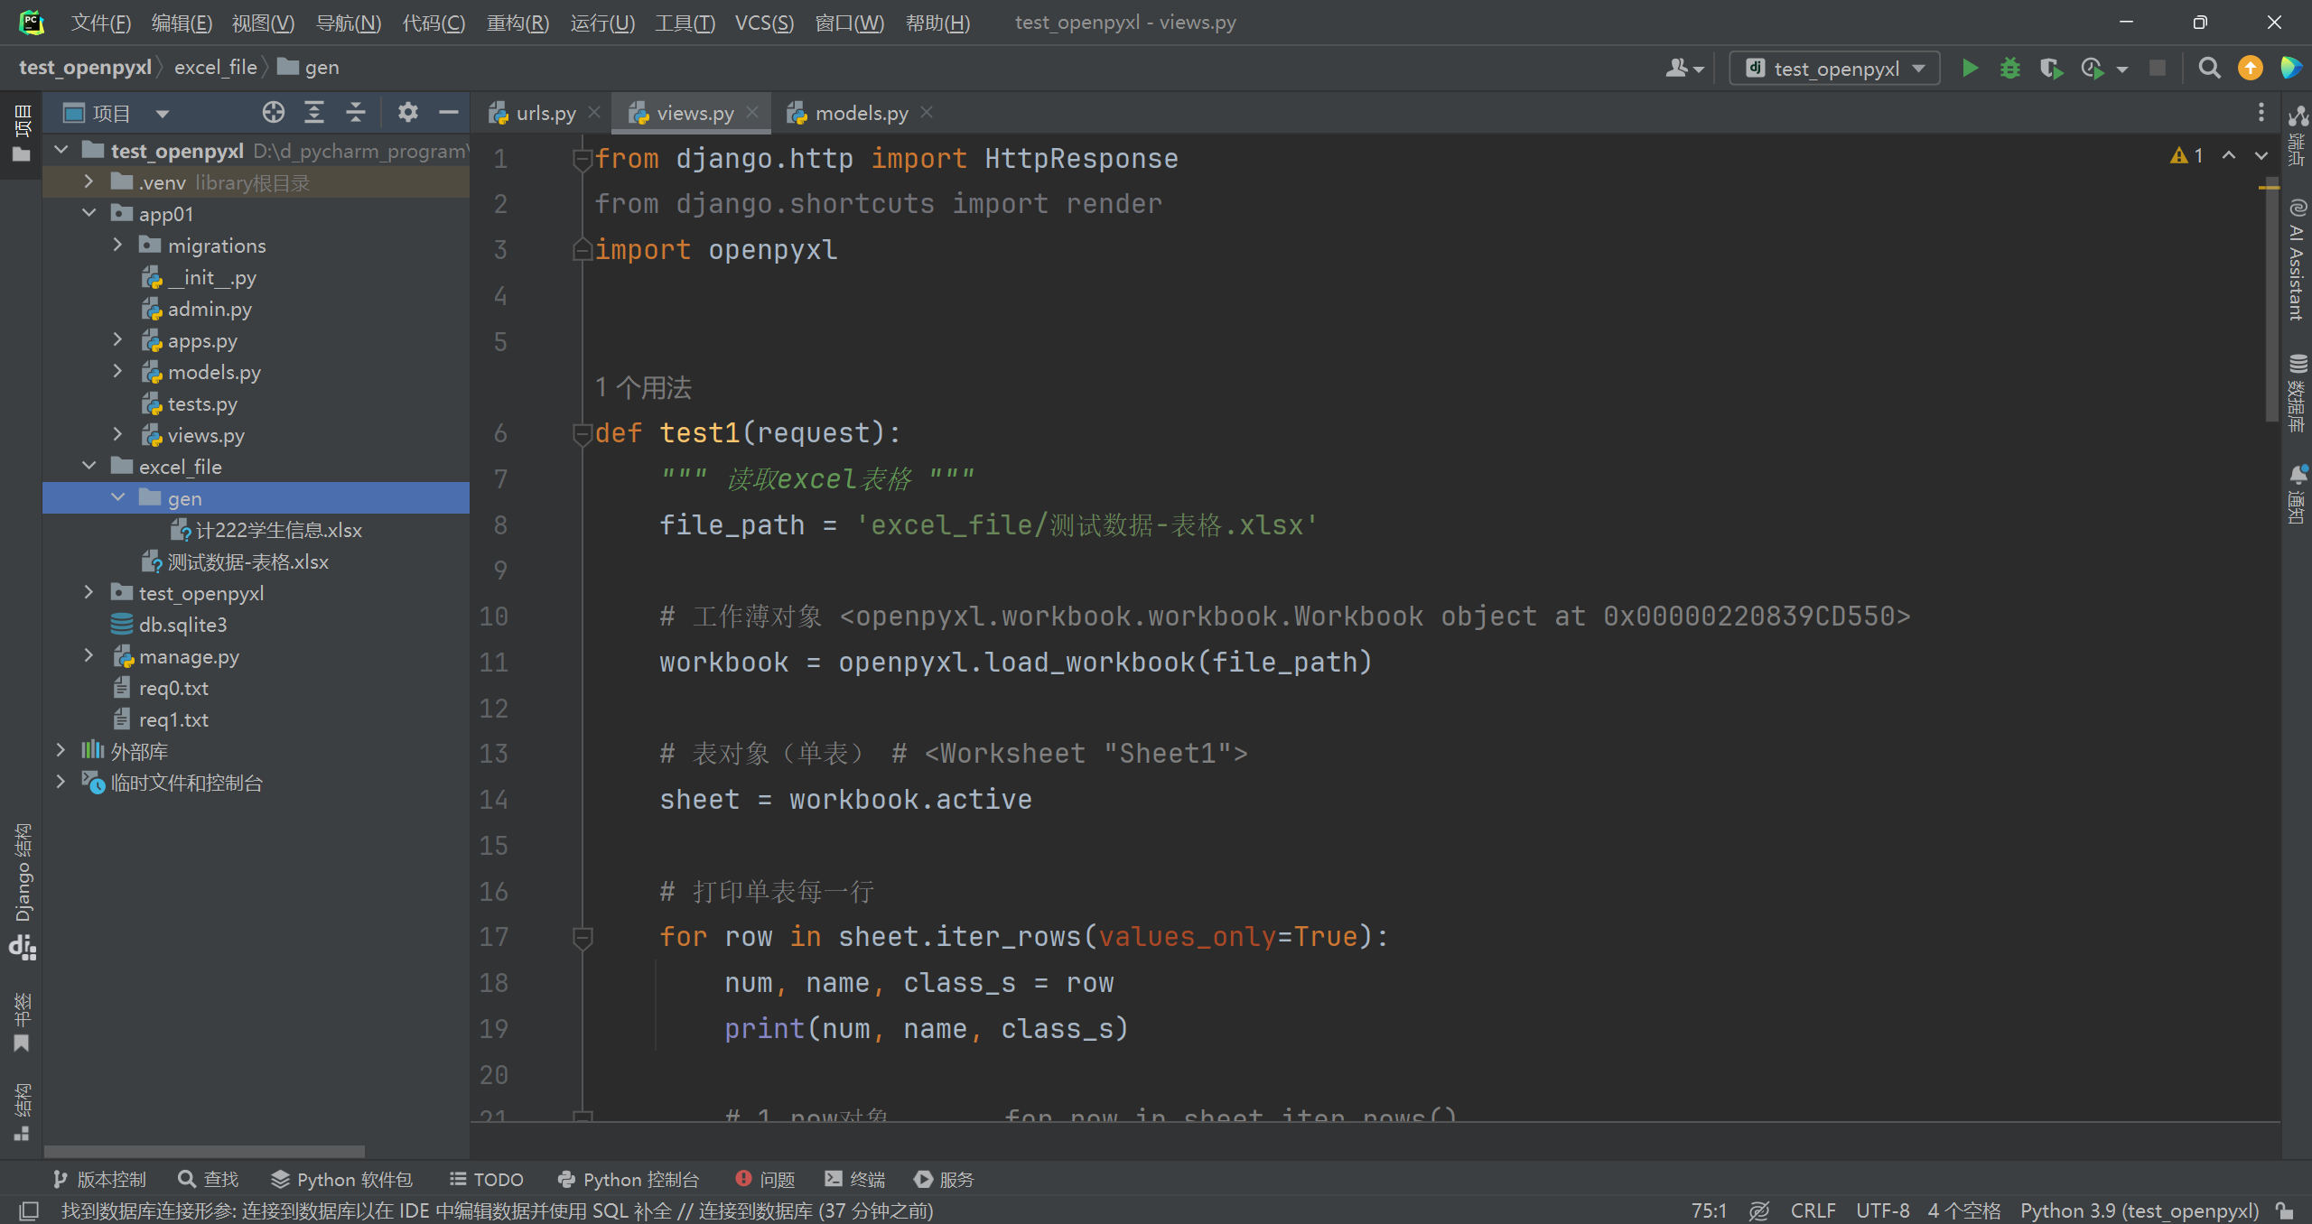
Task: Run with coverage shield icon
Action: tap(2050, 69)
